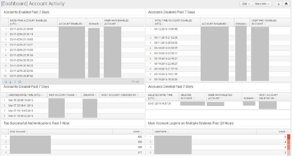This screenshot has height=157, width=293.
Task: Click Host Account Created On header
Action: [x=120, y=95]
